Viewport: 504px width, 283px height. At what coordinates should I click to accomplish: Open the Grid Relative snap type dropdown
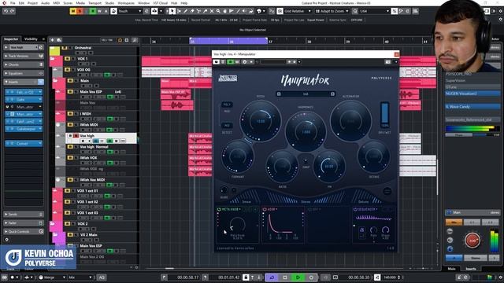[298, 11]
